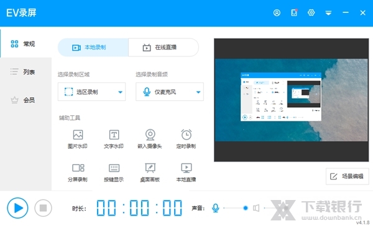
Task: Minimize the EV录屏 window
Action: [346, 12]
